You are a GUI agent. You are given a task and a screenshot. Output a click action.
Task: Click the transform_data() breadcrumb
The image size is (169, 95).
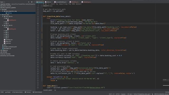click(x=48, y=90)
